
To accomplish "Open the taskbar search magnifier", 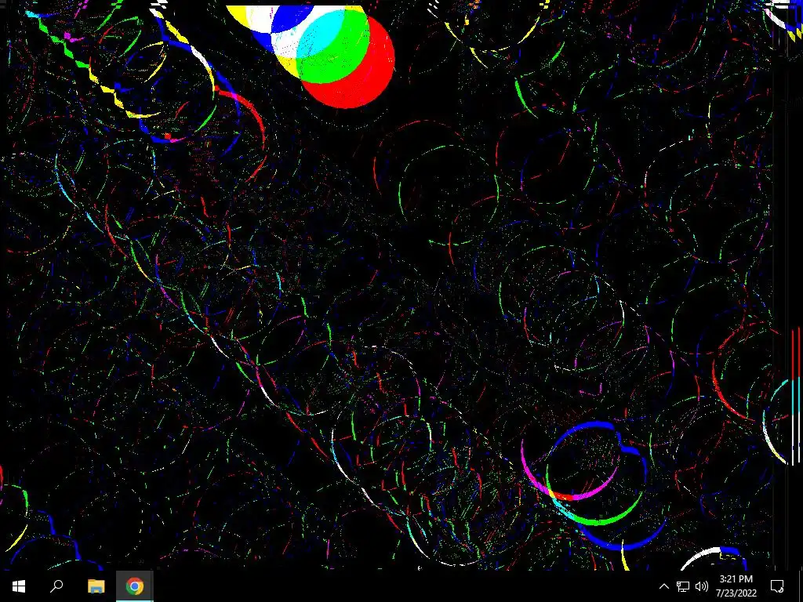I will [56, 586].
